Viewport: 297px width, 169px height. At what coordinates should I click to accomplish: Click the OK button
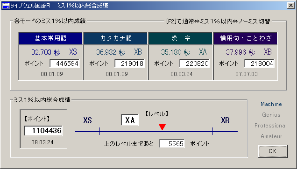pyautogui.click(x=273, y=151)
